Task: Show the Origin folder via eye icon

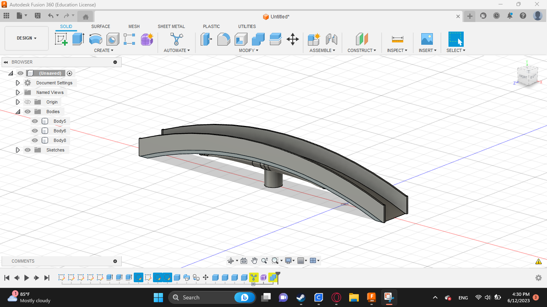Action: click(x=28, y=102)
